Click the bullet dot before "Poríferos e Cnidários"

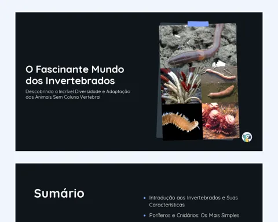click(145, 216)
